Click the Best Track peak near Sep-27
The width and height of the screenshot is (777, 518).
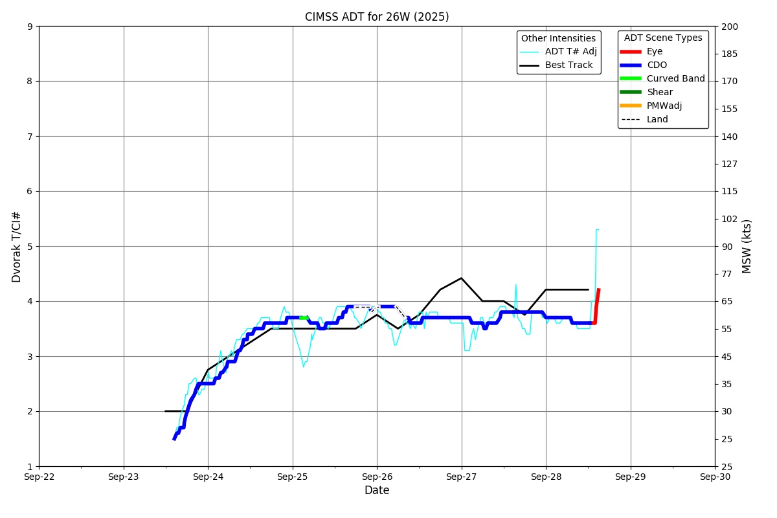click(461, 278)
